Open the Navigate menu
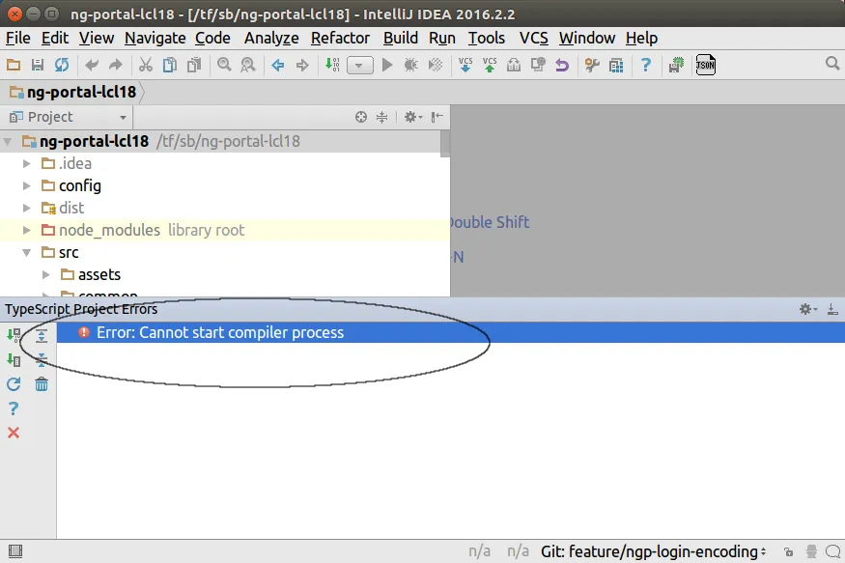 pos(155,39)
